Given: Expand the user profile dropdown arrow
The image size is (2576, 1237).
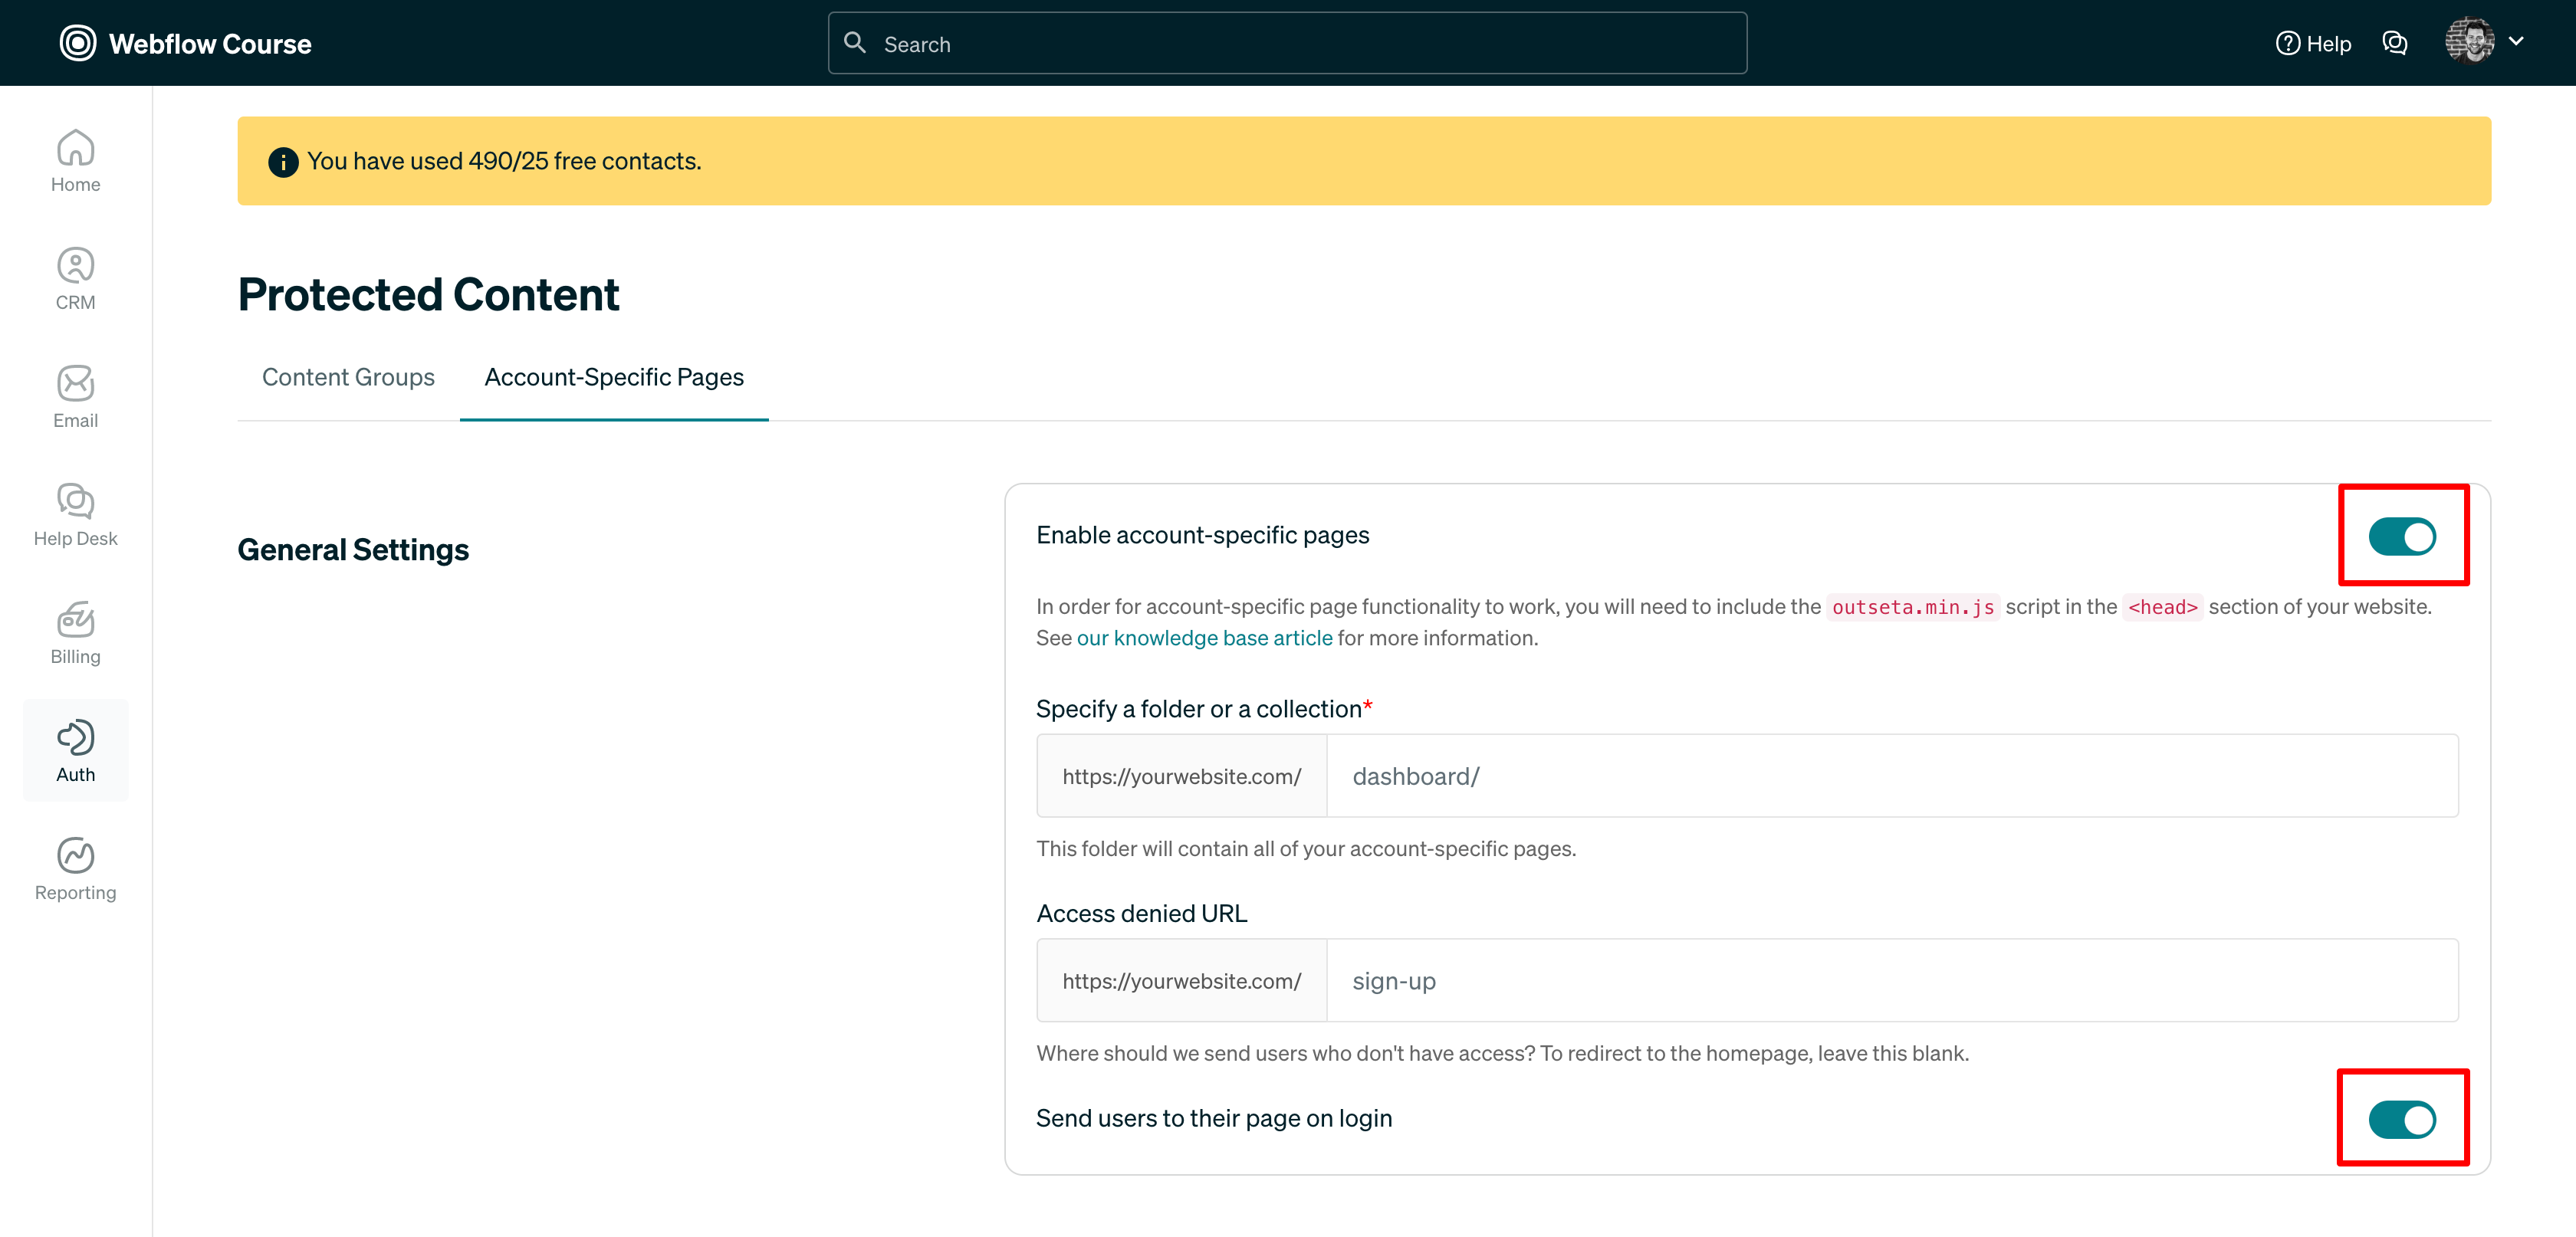Looking at the screenshot, I should click(2517, 42).
